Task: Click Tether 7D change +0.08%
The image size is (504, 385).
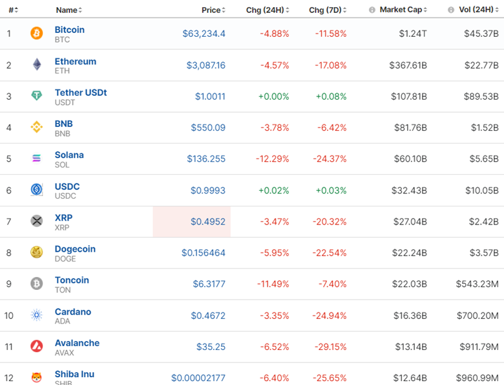Action: tap(331, 96)
